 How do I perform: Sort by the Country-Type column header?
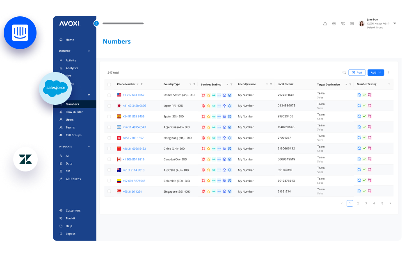171,84
